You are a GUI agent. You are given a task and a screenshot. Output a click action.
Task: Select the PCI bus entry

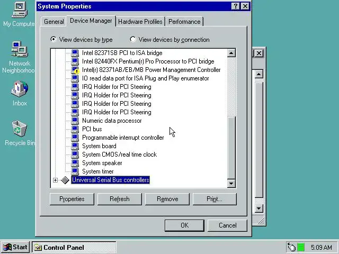coord(92,129)
